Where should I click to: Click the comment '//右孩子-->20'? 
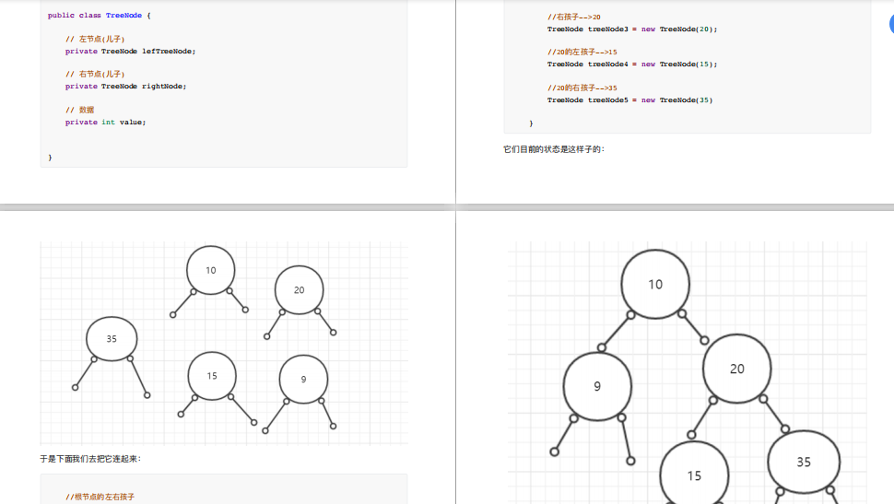[x=573, y=18]
